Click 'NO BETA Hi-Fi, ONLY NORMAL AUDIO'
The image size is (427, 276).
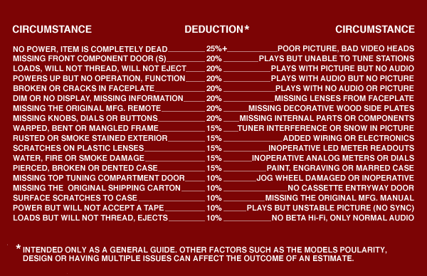coord(343,218)
